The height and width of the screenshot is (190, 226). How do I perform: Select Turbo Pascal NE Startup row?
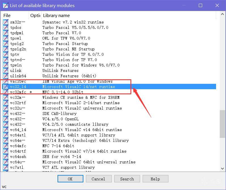tap(68, 49)
